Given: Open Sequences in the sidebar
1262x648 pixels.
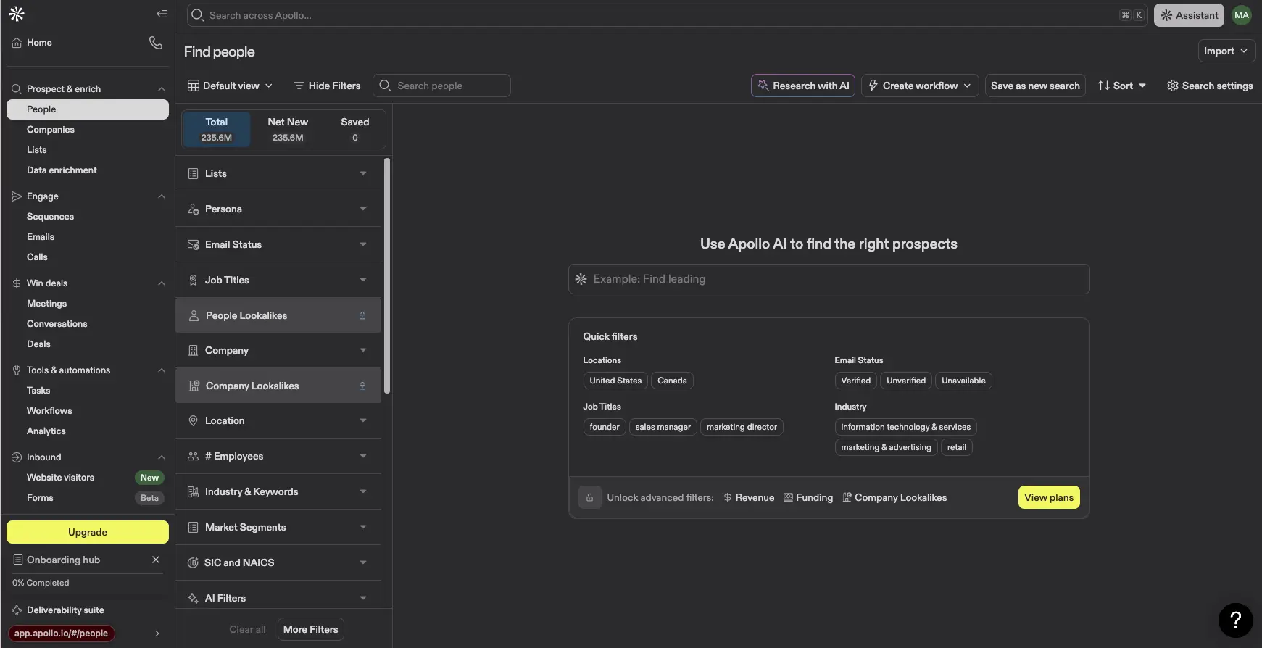Looking at the screenshot, I should 50,217.
